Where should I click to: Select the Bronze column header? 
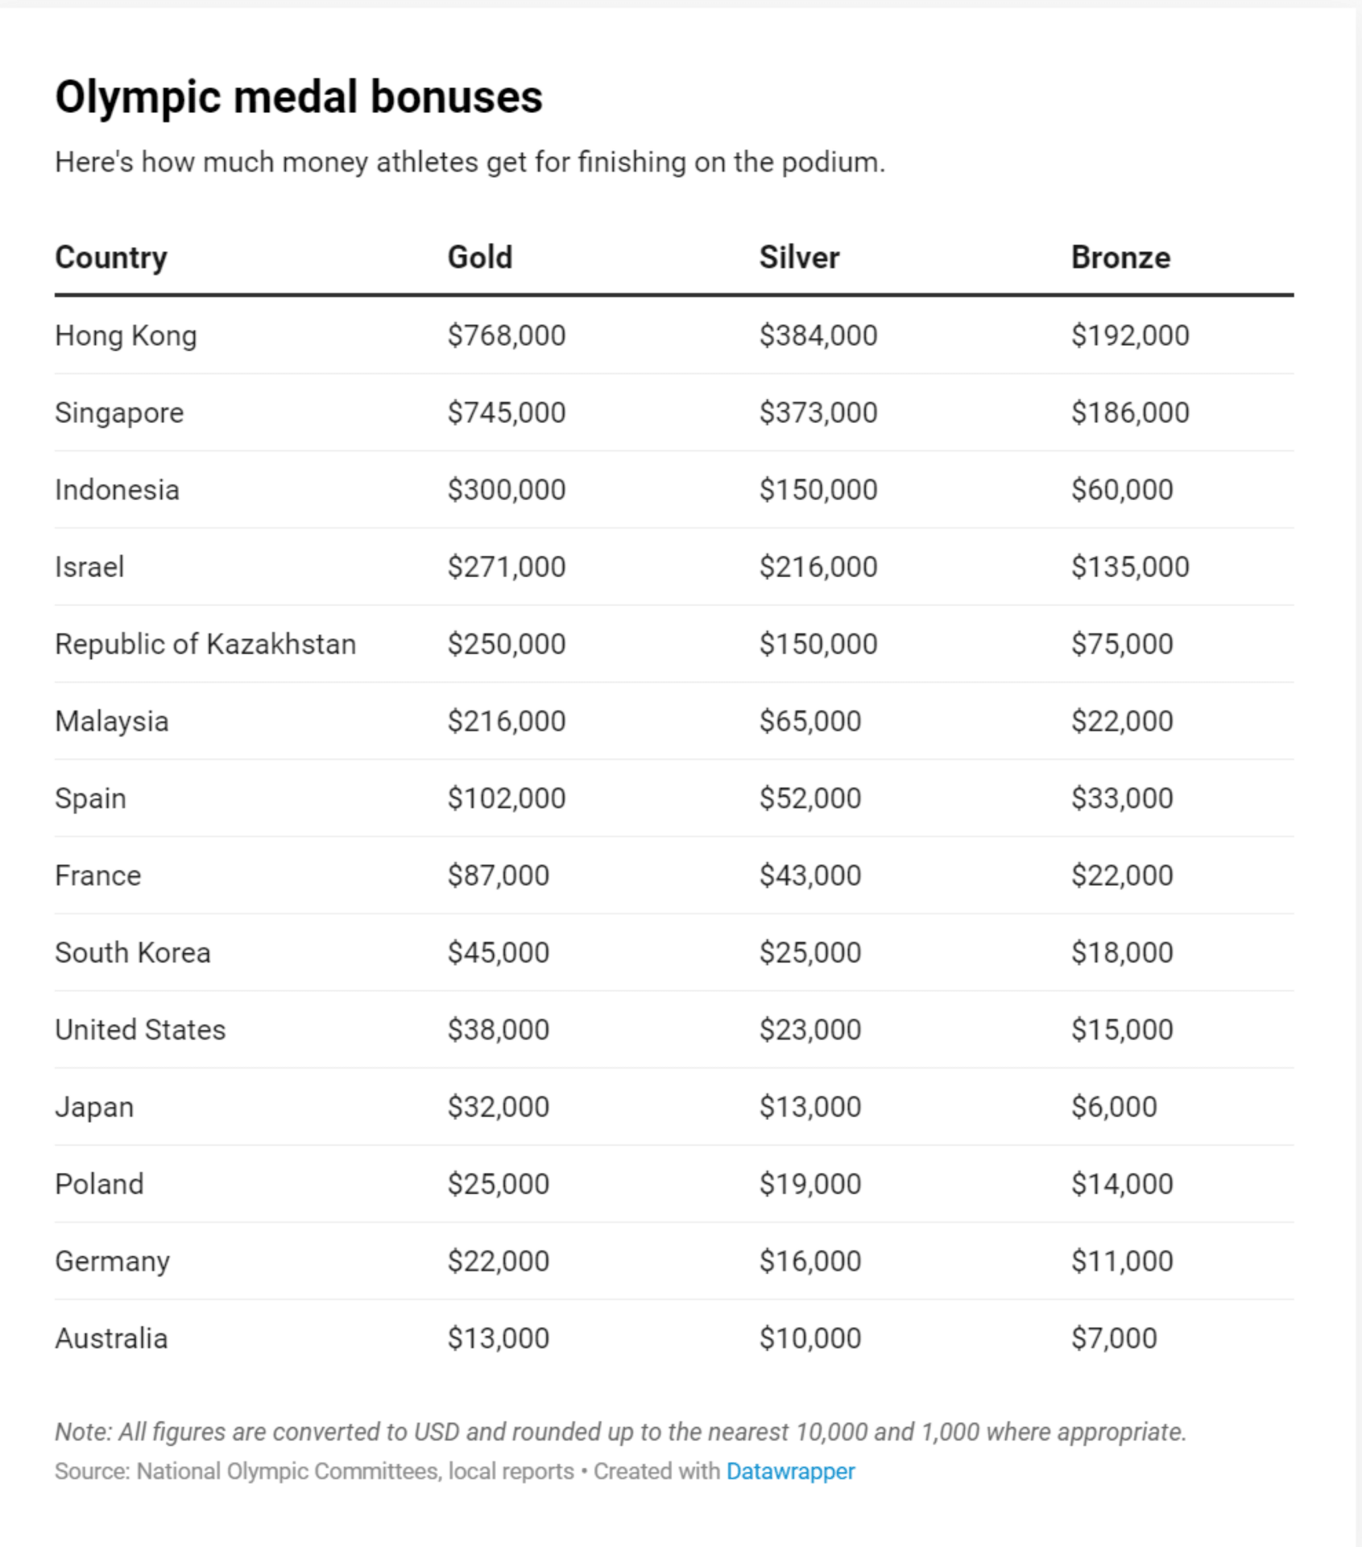(x=1120, y=258)
